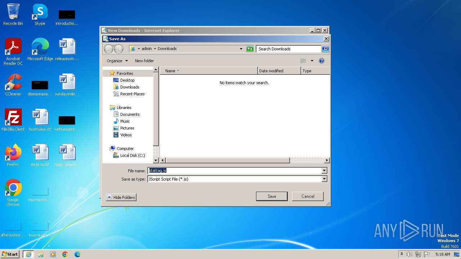Click the Save button

click(x=272, y=196)
